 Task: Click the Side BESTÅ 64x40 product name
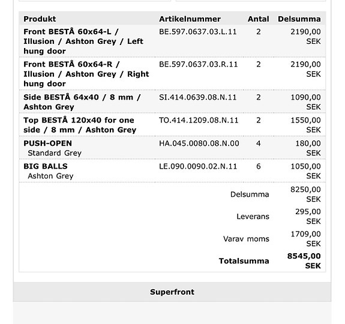(x=82, y=102)
